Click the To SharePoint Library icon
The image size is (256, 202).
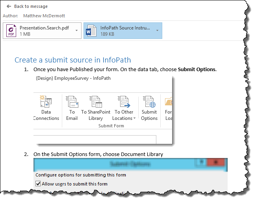tap(96, 102)
